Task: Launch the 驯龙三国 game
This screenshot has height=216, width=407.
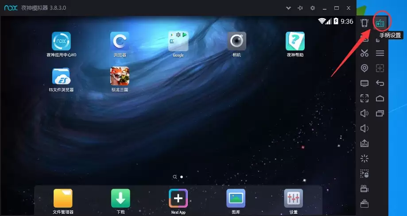Action: (120, 79)
